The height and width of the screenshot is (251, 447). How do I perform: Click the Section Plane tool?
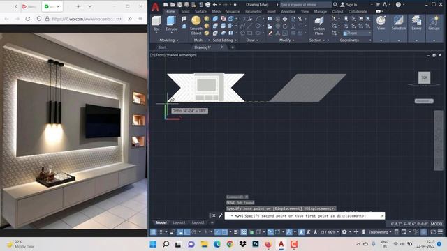point(319,26)
